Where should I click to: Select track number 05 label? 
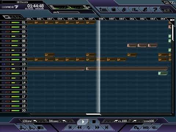click(23, 41)
